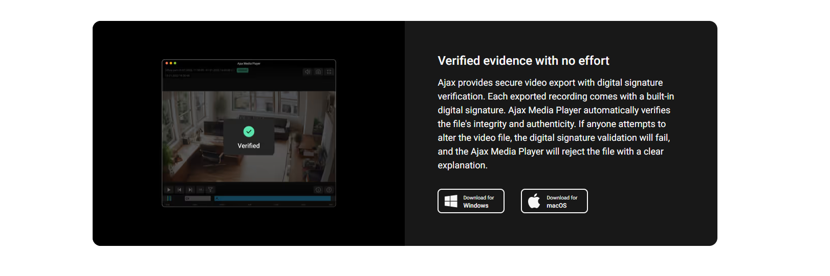The height and width of the screenshot is (276, 830).
Task: Skip to the next frame button
Action: tap(190, 190)
